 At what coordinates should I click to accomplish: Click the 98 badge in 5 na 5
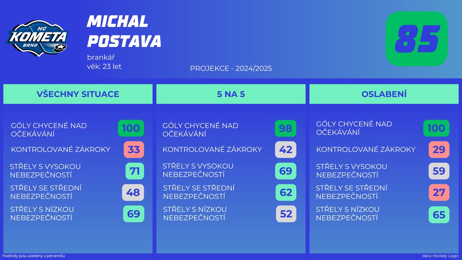click(286, 128)
